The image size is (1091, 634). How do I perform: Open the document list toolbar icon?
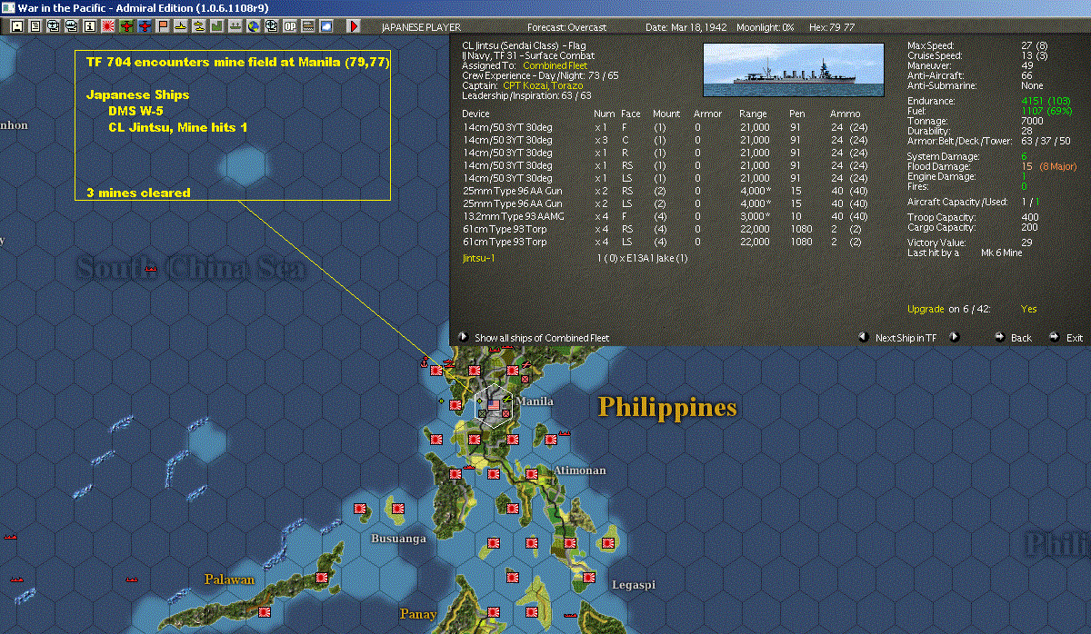point(35,26)
